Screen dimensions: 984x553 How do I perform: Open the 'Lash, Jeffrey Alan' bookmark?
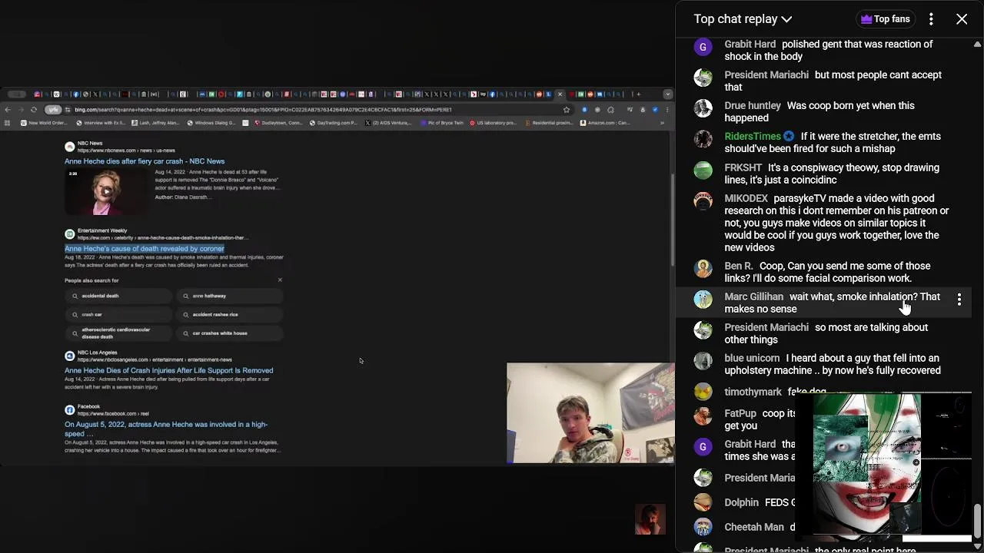coord(155,123)
